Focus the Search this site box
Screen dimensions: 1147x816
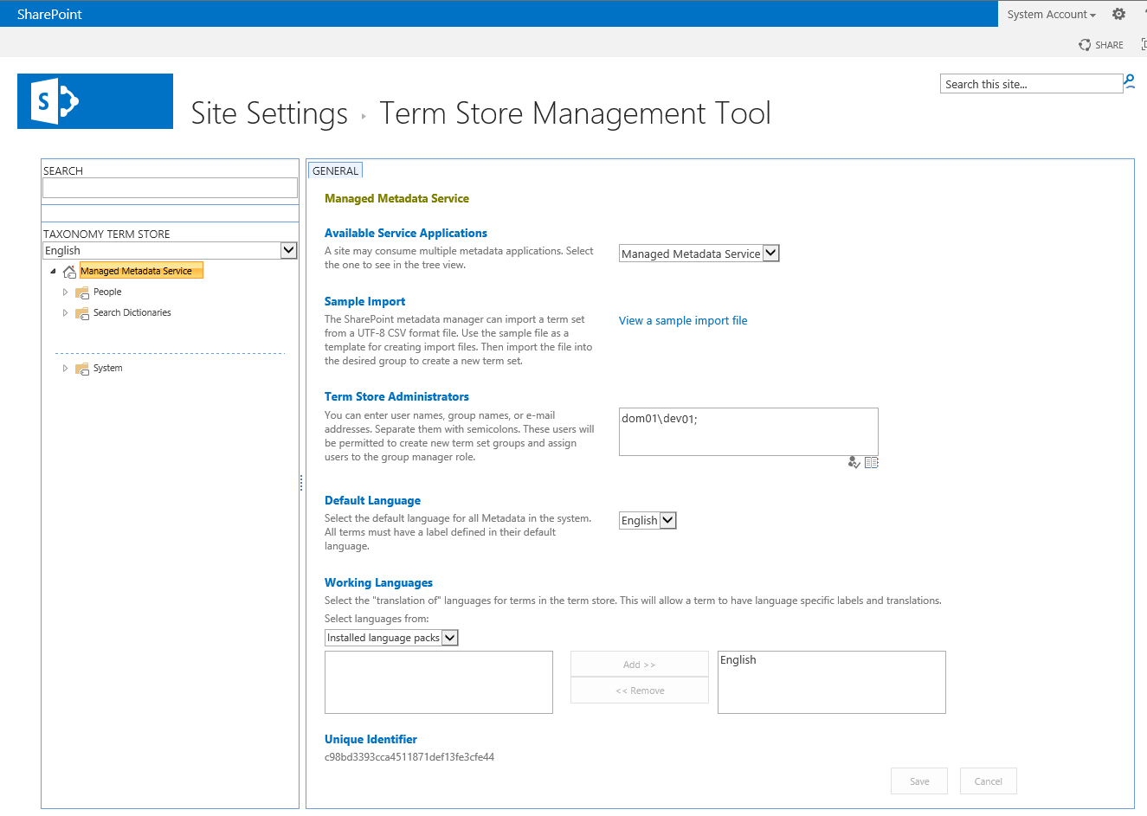[1031, 84]
